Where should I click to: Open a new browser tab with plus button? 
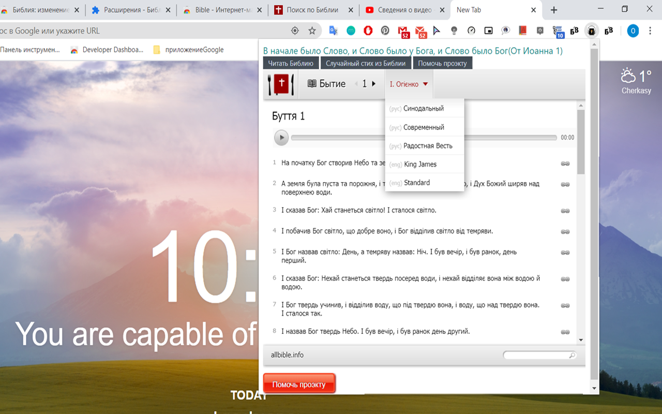(x=554, y=10)
